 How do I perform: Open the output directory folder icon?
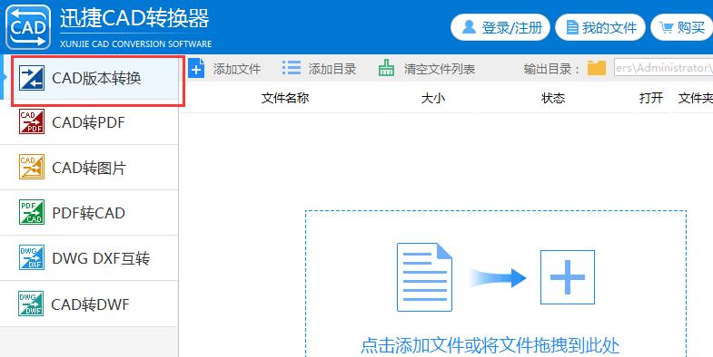(x=597, y=68)
